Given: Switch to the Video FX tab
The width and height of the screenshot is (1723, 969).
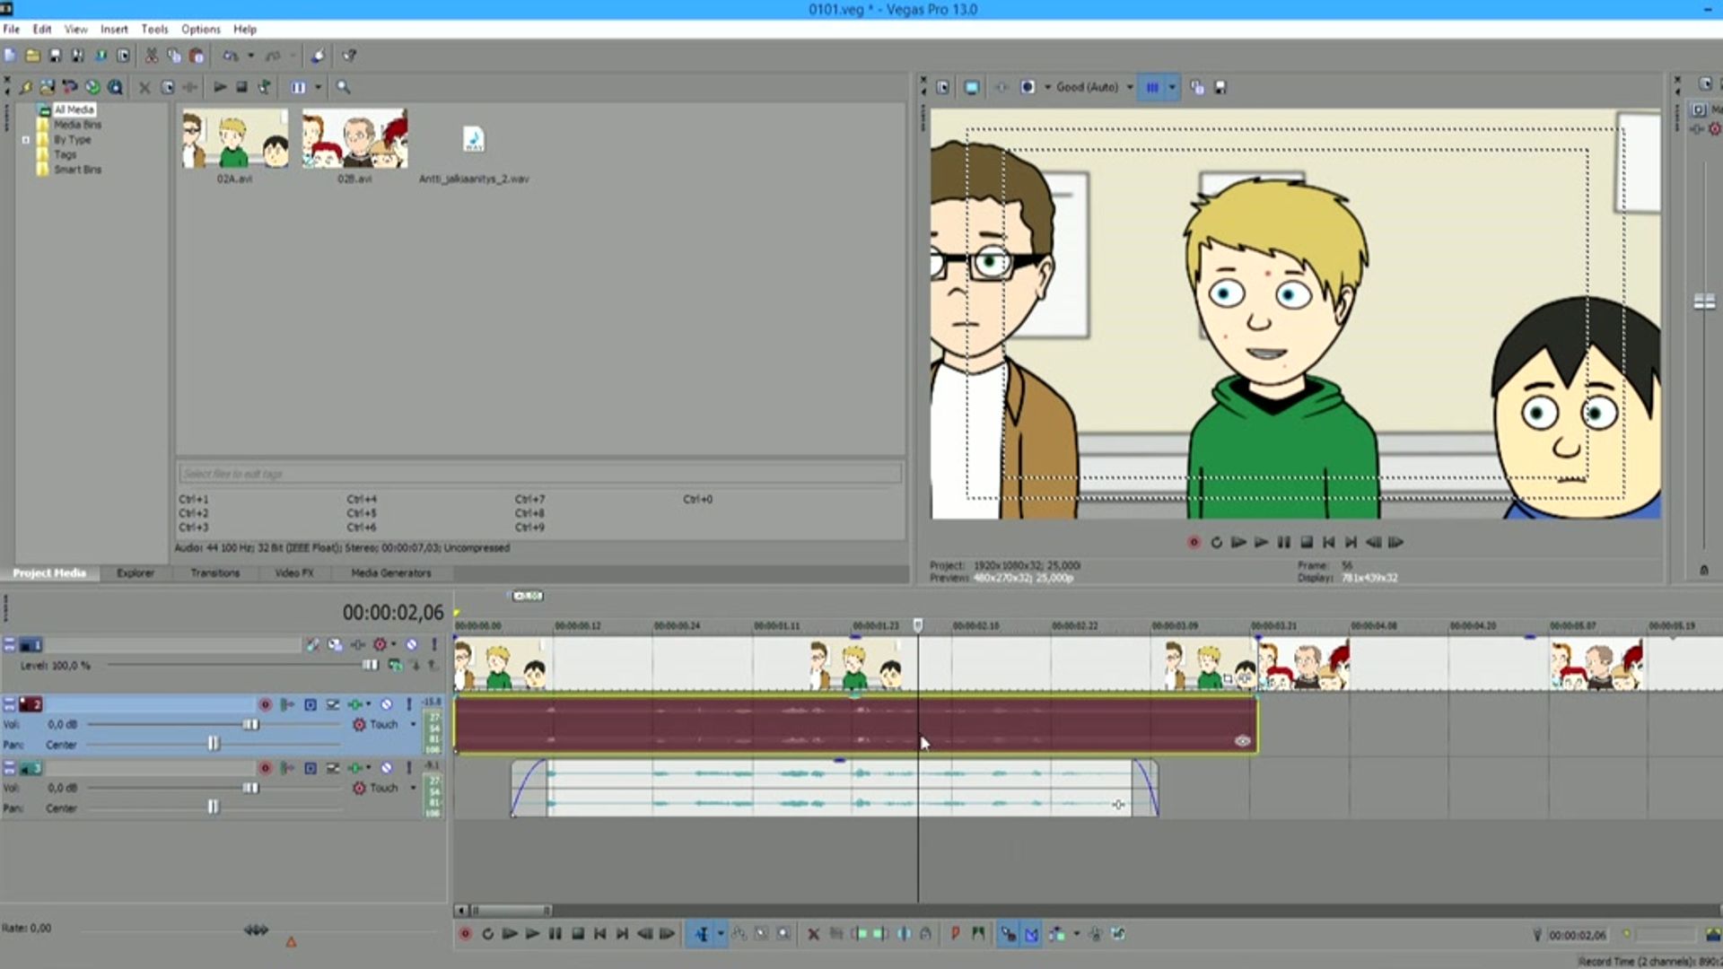Looking at the screenshot, I should (x=293, y=572).
